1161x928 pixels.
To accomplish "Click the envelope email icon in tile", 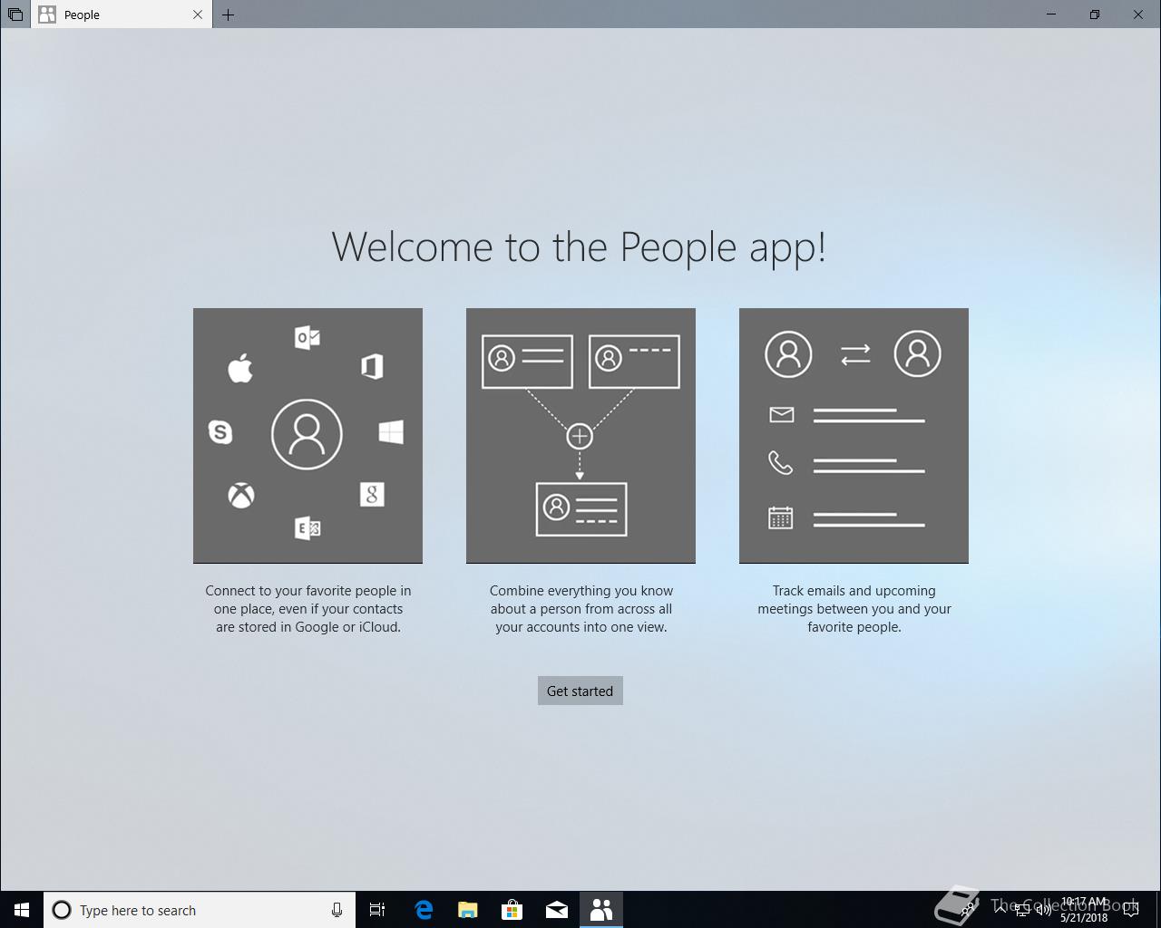I will (x=781, y=414).
